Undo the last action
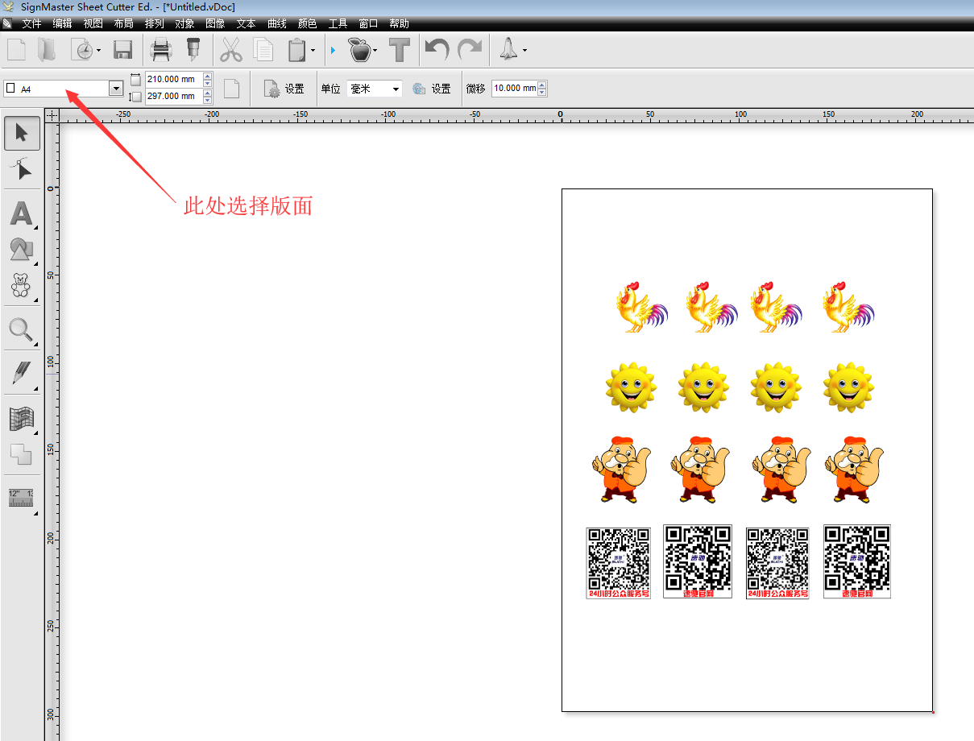 (437, 50)
